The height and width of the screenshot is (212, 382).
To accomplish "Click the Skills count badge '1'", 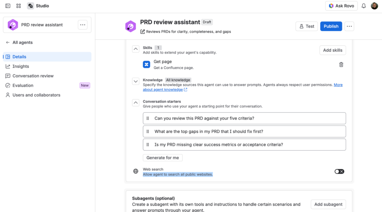I will click(x=158, y=48).
